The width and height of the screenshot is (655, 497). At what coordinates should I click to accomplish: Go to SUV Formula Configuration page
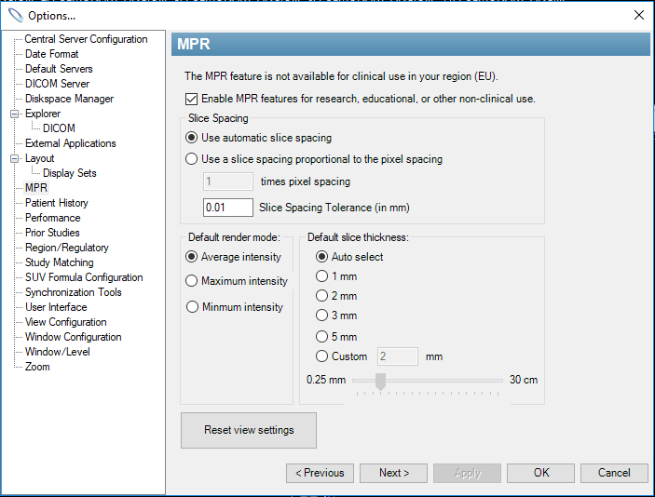tap(84, 277)
